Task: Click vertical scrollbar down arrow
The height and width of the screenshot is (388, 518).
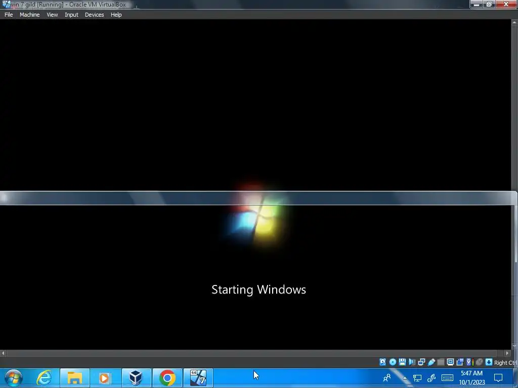Action: (514, 346)
